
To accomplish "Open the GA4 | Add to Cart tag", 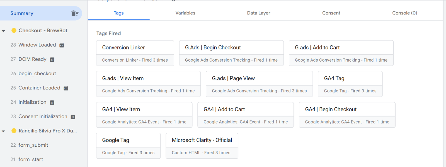I will (245, 115).
